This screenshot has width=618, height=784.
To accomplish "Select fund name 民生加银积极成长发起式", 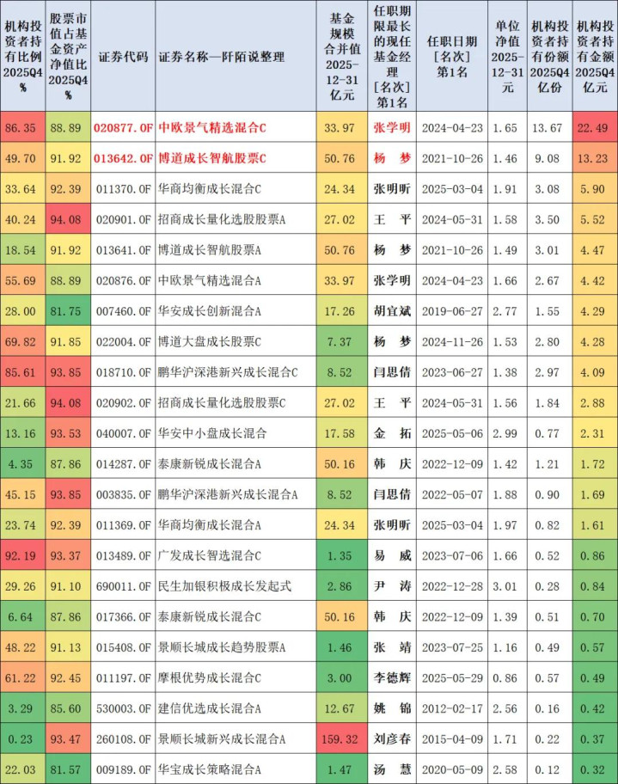I will (224, 586).
